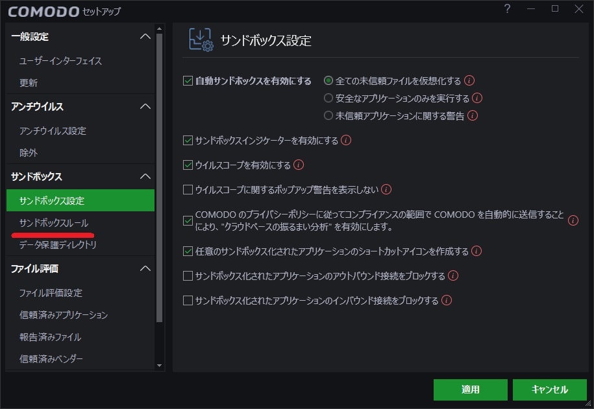Collapse the 一般設定 section chevron
This screenshot has height=409, width=594.
click(x=145, y=36)
